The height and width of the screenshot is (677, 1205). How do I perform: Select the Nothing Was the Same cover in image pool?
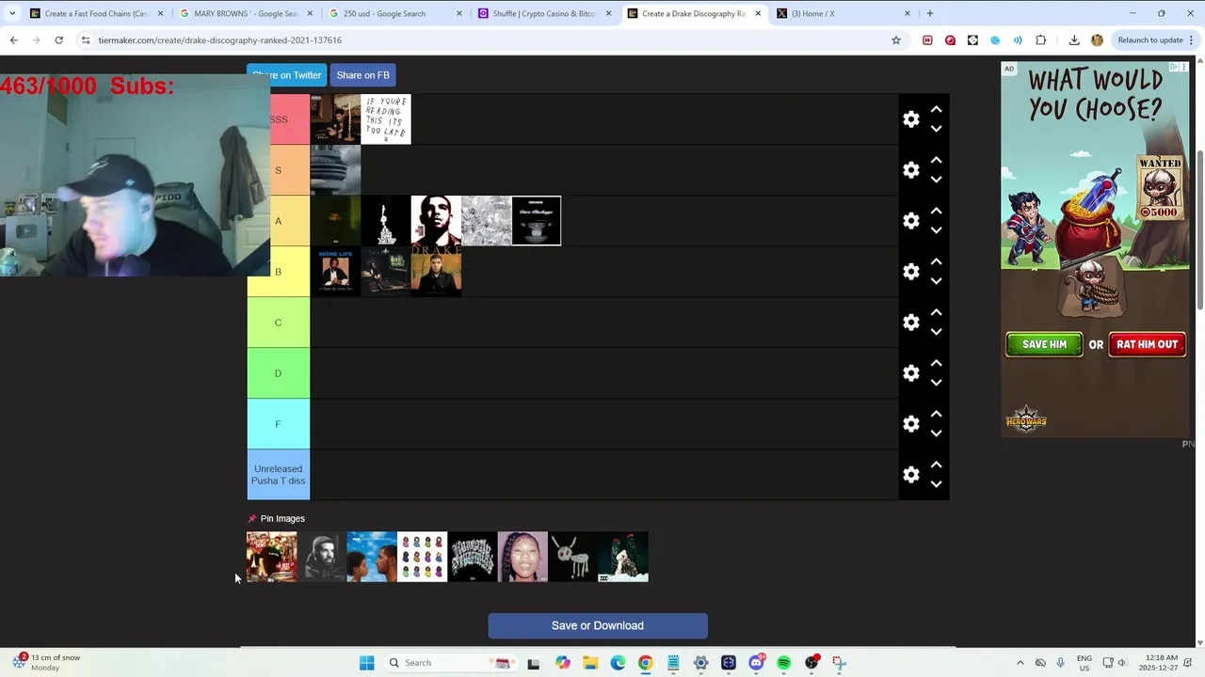tap(372, 557)
